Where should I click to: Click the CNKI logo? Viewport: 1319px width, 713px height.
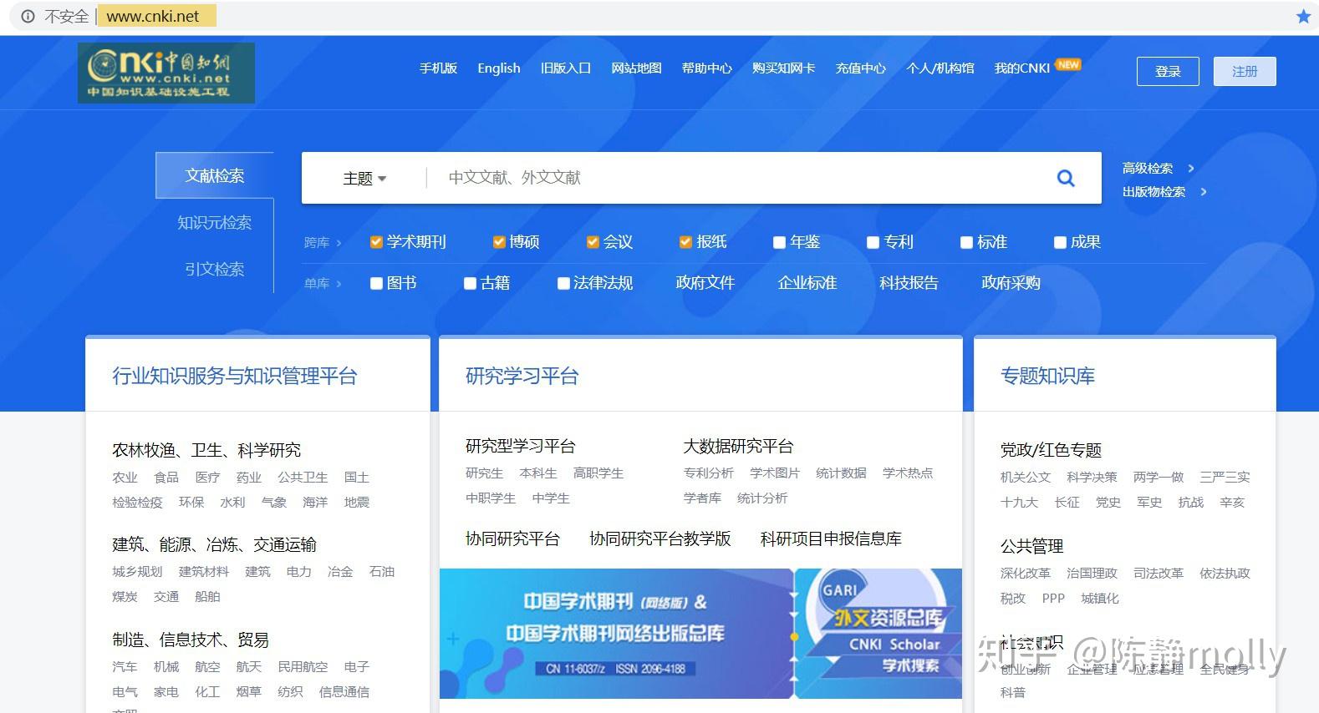(166, 73)
